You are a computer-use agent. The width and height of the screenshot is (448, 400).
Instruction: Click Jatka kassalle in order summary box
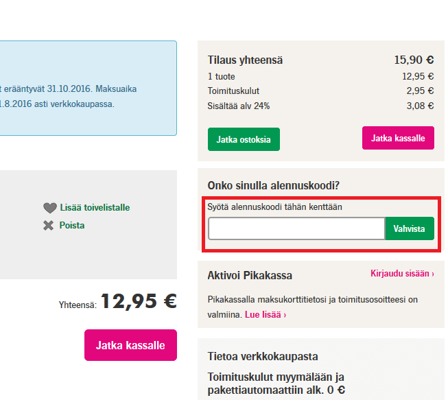398,138
